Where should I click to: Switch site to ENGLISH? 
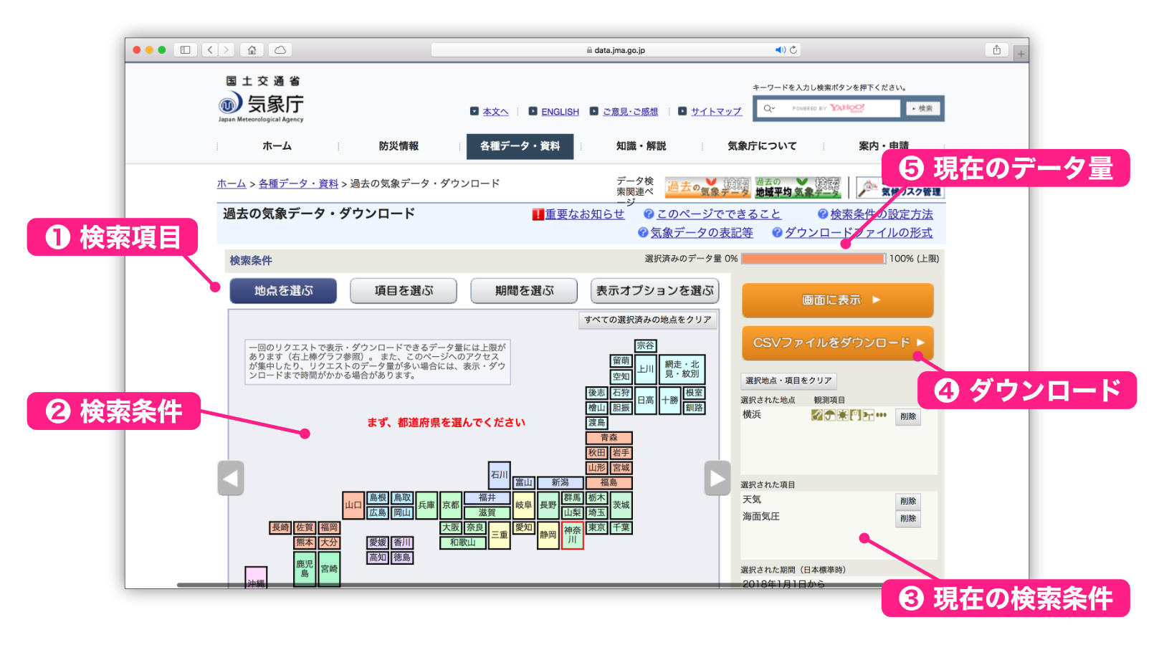[560, 112]
